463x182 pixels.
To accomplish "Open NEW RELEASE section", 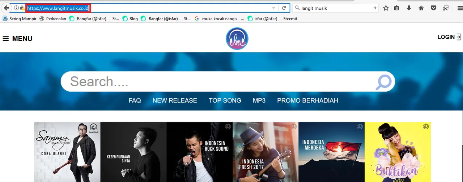I will [x=175, y=100].
